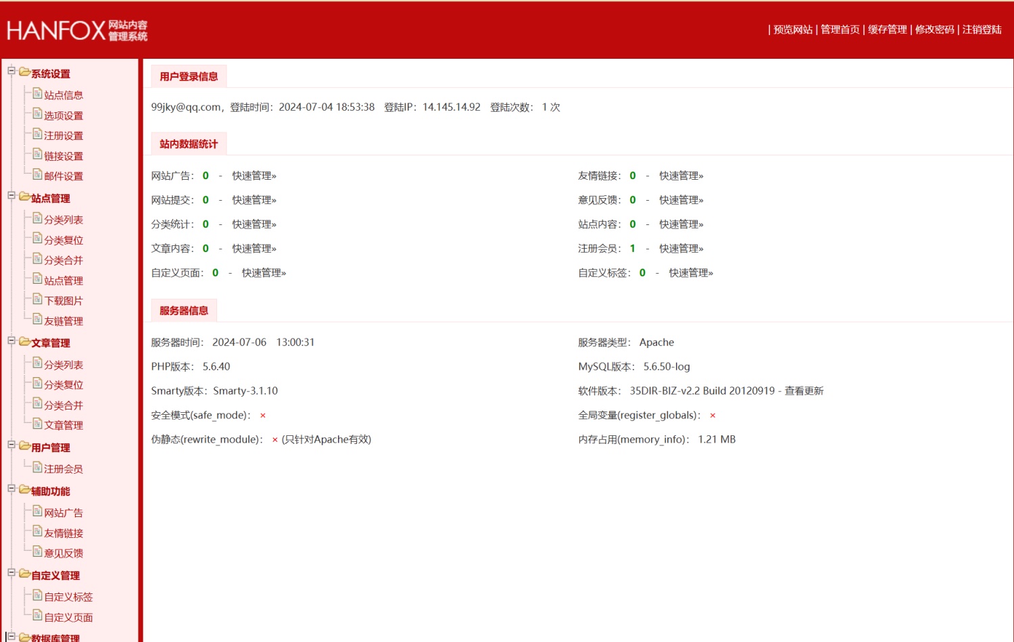The height and width of the screenshot is (642, 1014).
Task: Open 快速管理 link for 分类统计
Action: pos(254,224)
